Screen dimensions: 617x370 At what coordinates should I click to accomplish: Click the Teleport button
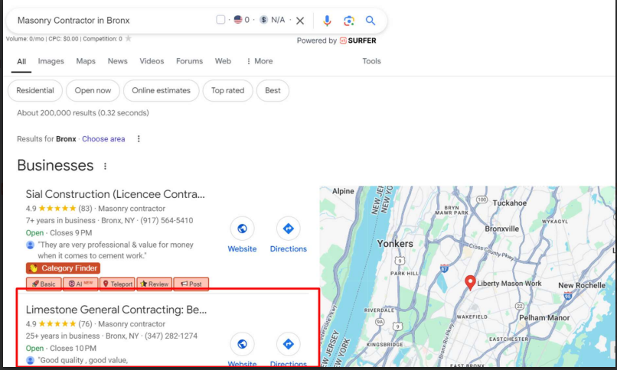117,284
